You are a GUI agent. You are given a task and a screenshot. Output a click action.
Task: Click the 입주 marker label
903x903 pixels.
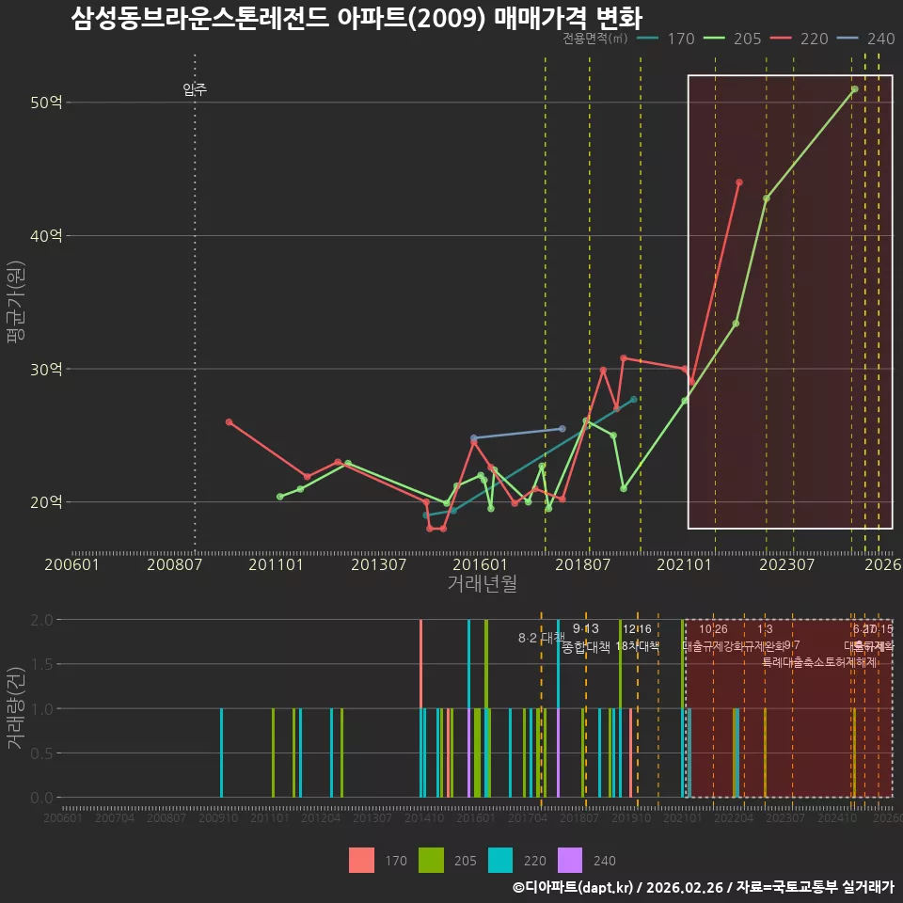coord(195,89)
